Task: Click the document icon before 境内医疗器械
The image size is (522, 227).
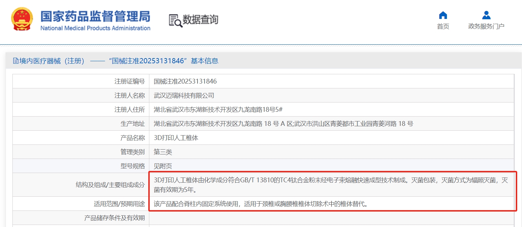Action: (15, 61)
